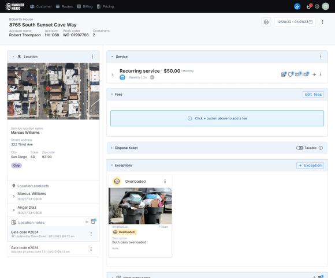Open the Routes menu

coord(64,6)
